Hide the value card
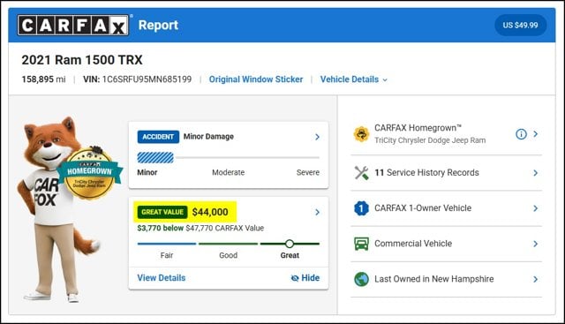 (x=305, y=278)
